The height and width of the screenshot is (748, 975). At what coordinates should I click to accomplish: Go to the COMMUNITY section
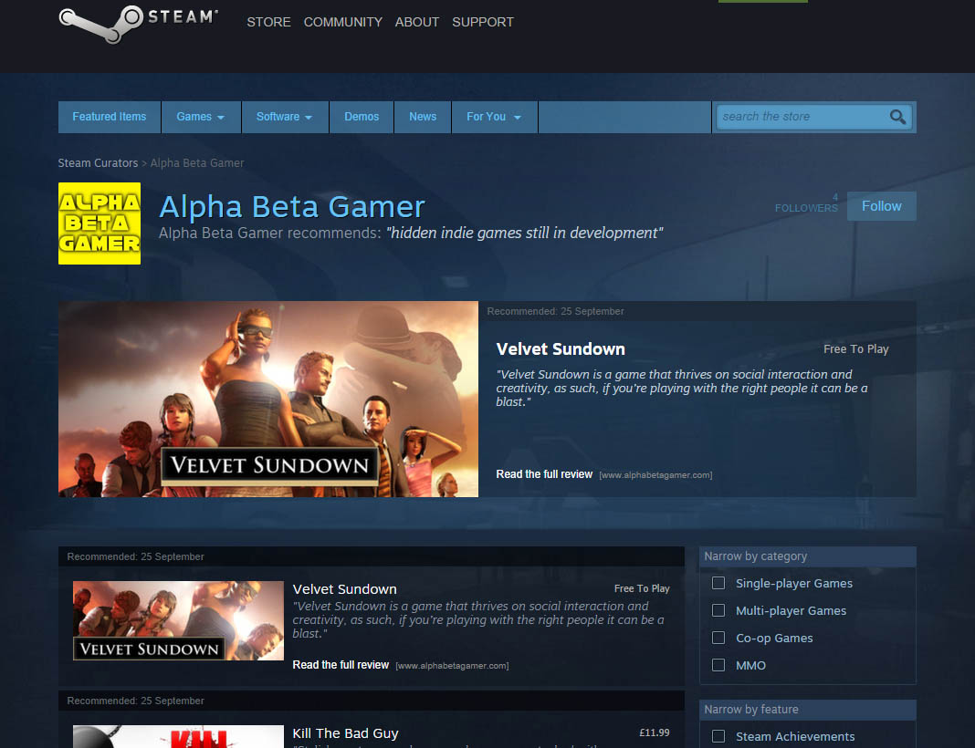coord(342,22)
